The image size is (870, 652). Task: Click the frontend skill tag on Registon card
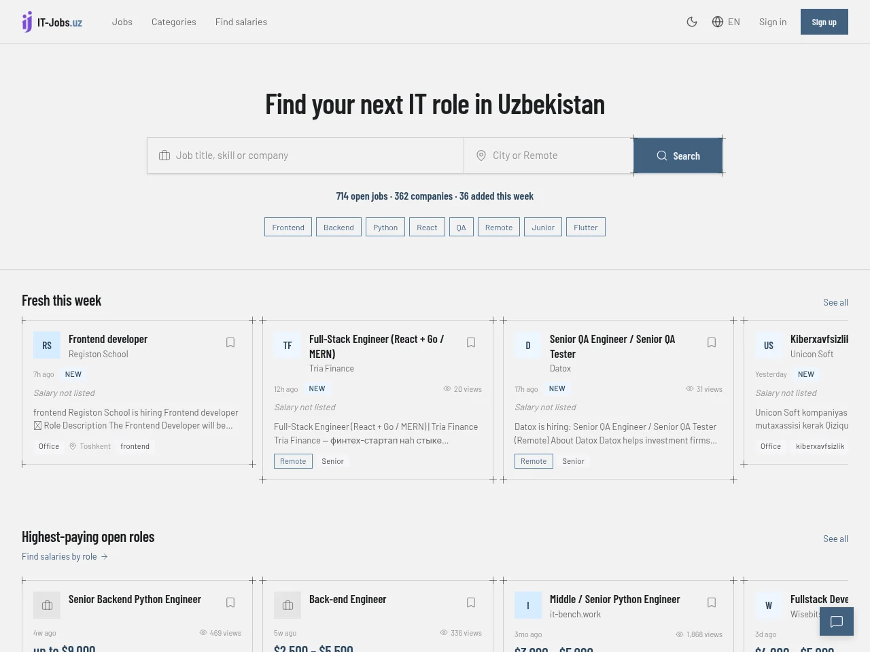coord(135,446)
